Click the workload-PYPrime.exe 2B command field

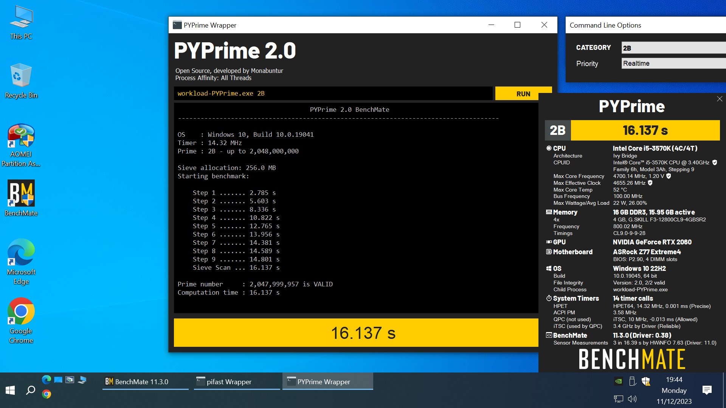(x=333, y=93)
